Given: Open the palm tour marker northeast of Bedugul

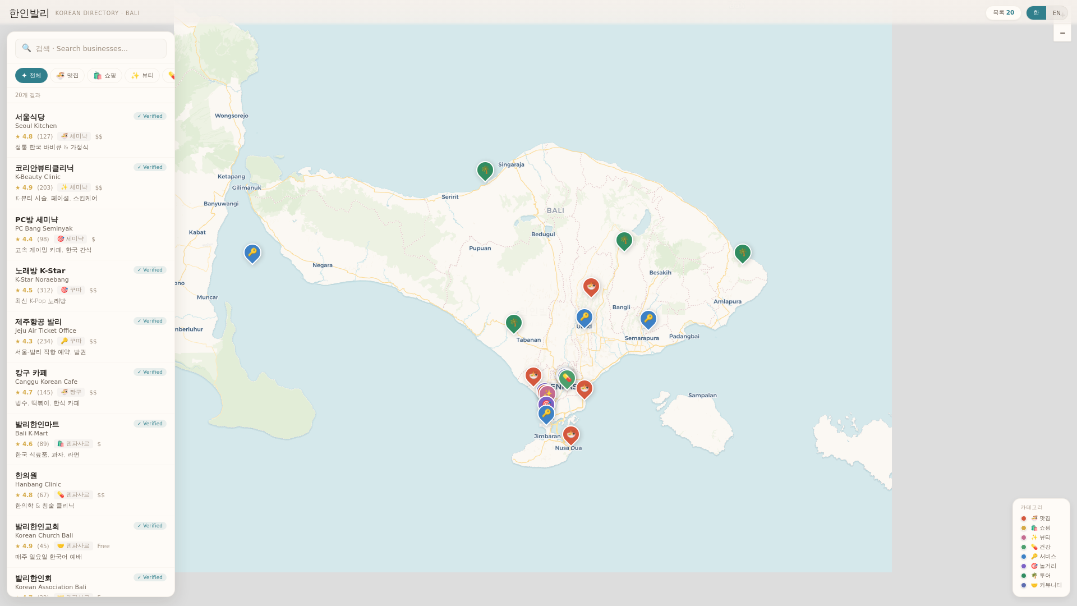Looking at the screenshot, I should pyautogui.click(x=624, y=241).
